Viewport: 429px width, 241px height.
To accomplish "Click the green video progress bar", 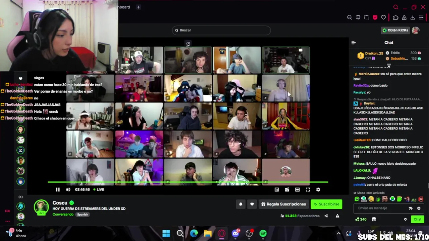I will [x=188, y=182].
